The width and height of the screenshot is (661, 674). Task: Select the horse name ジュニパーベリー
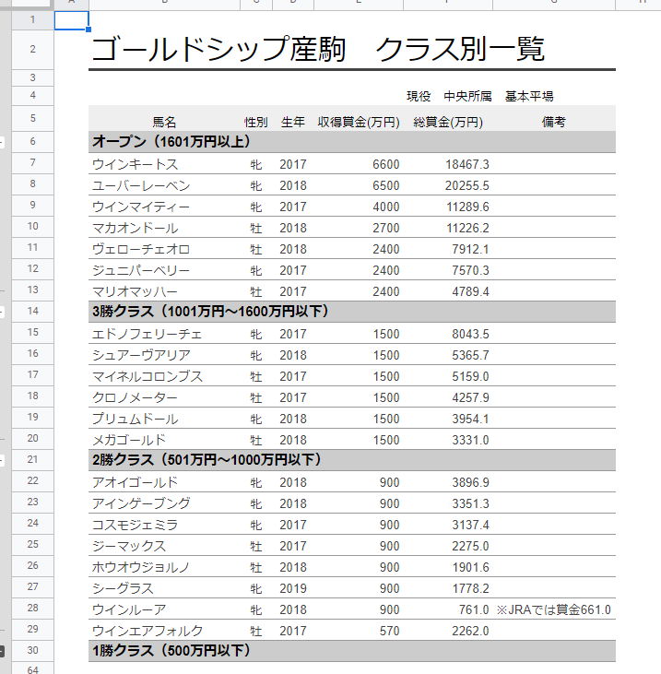coord(141,270)
